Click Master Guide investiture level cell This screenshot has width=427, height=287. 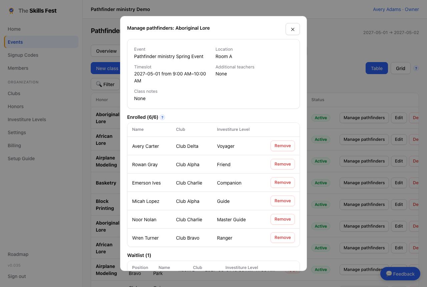(231, 220)
